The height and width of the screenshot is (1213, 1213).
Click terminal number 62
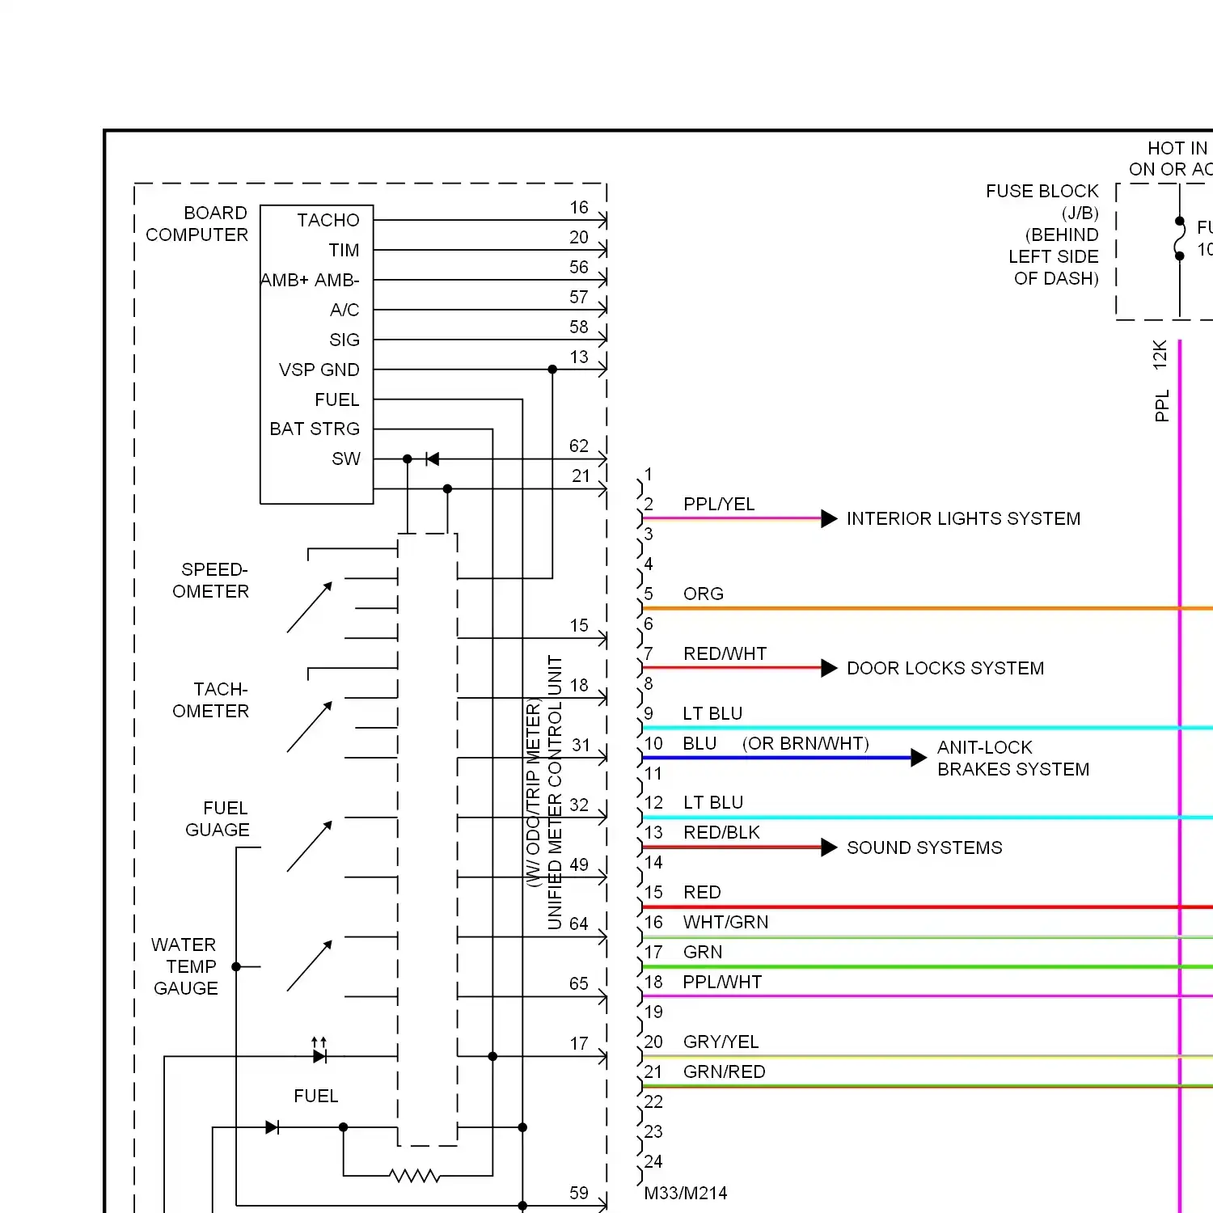point(579,446)
